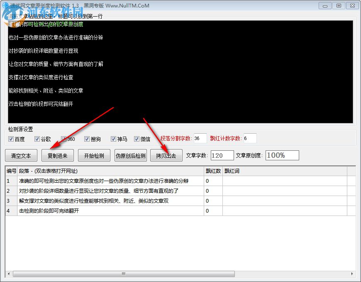Click the 文章字数 field showing 120
The height and width of the screenshot is (282, 361).
coord(222,155)
